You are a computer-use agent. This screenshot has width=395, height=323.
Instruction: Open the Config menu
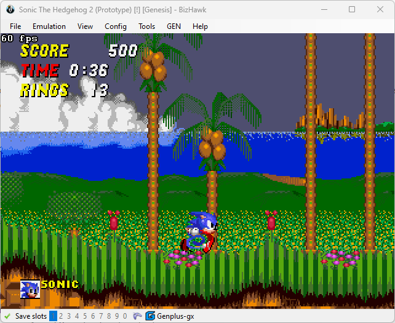(116, 26)
